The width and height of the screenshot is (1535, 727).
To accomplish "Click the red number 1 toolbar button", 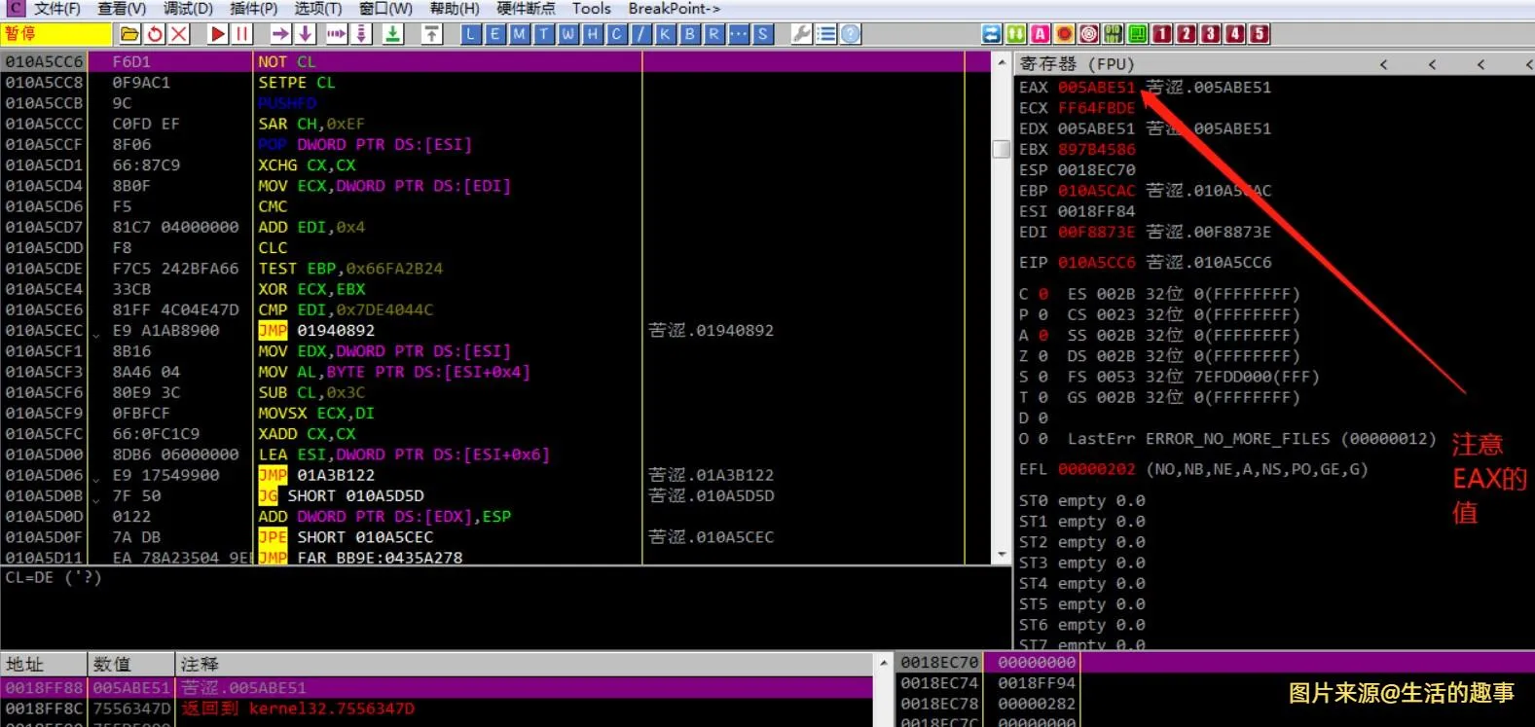I will [1161, 34].
